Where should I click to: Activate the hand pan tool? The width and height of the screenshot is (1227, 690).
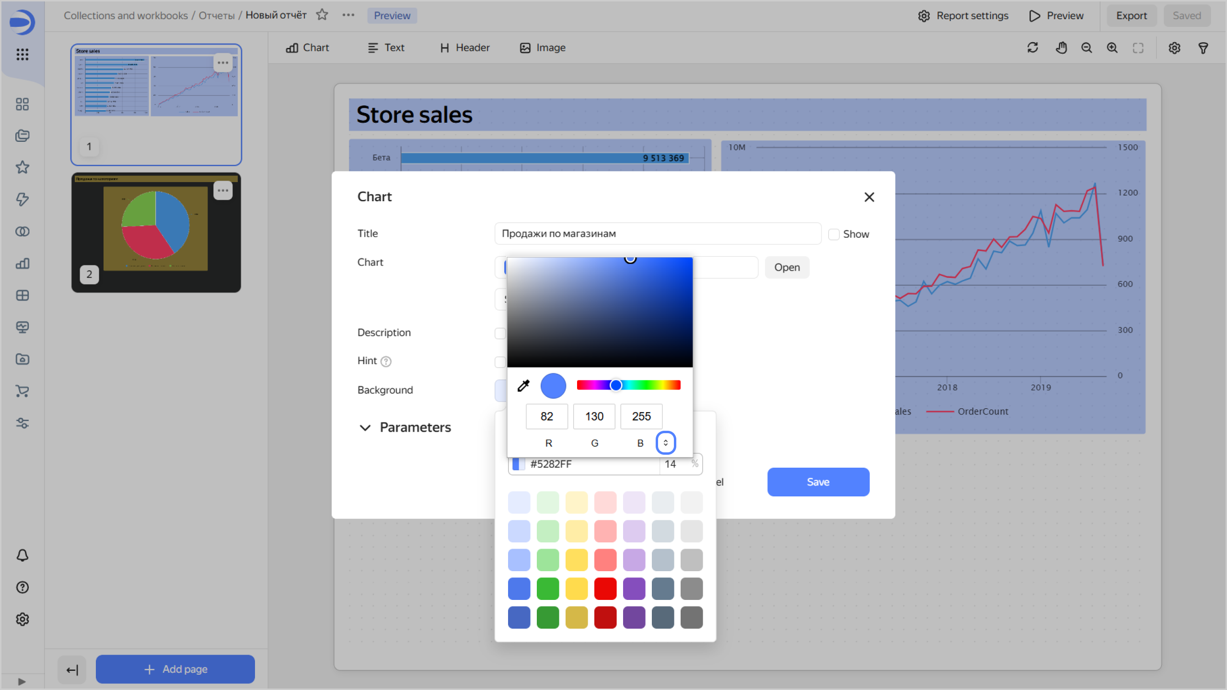1061,48
